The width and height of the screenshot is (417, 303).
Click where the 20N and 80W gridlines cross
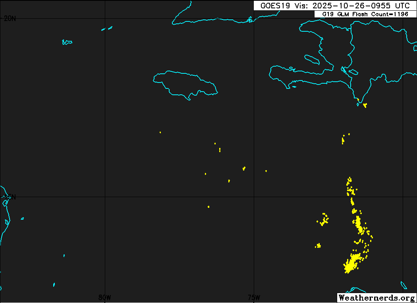(x=105, y=18)
